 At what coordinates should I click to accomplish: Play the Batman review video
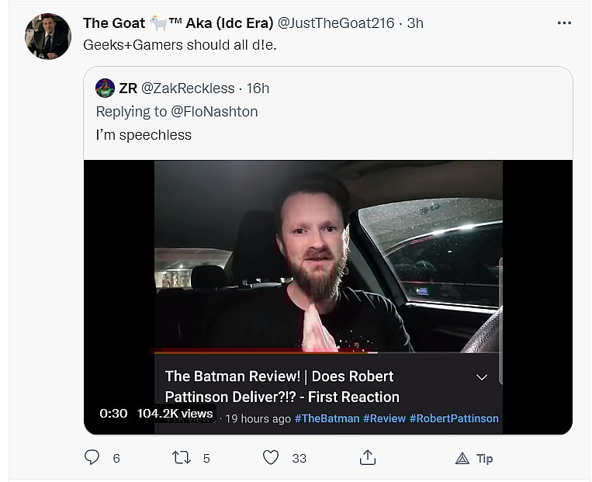[x=328, y=256]
